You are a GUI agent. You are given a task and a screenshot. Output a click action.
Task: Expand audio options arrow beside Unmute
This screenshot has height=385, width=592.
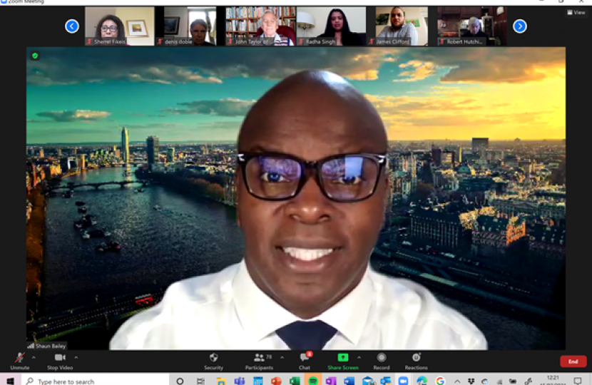[34, 357]
